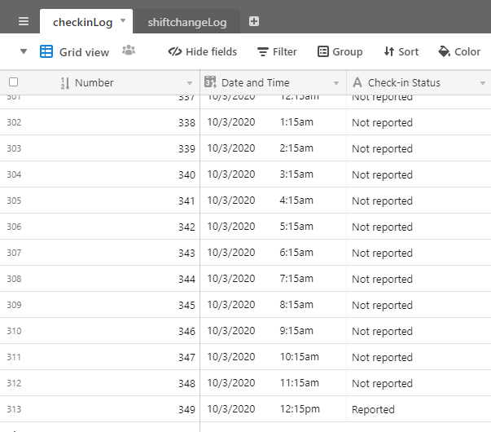This screenshot has height=432, width=491.
Task: Open the Filter options
Action: click(277, 51)
